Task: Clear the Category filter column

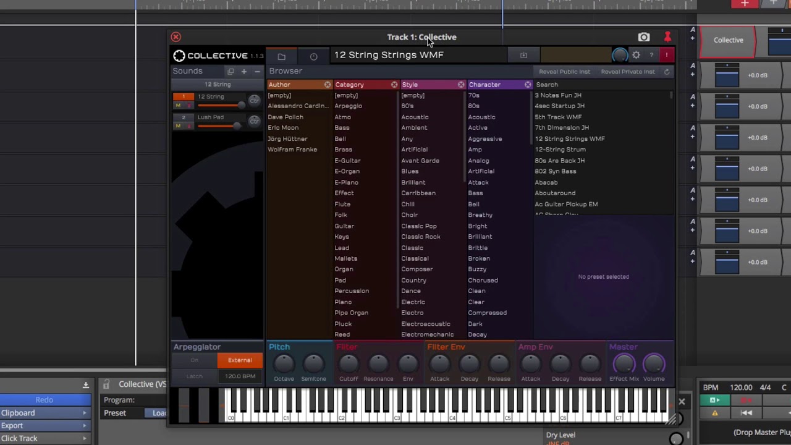Action: 394,85
